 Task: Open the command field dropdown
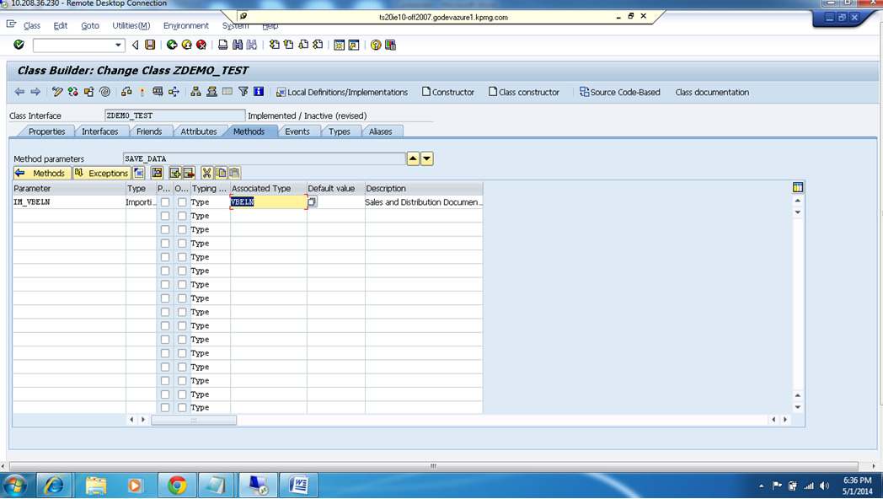[x=119, y=46]
